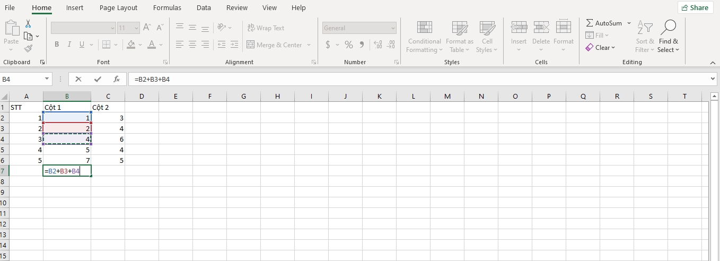The image size is (720, 261).
Task: Click the Insert Function fx button
Action: 117,79
